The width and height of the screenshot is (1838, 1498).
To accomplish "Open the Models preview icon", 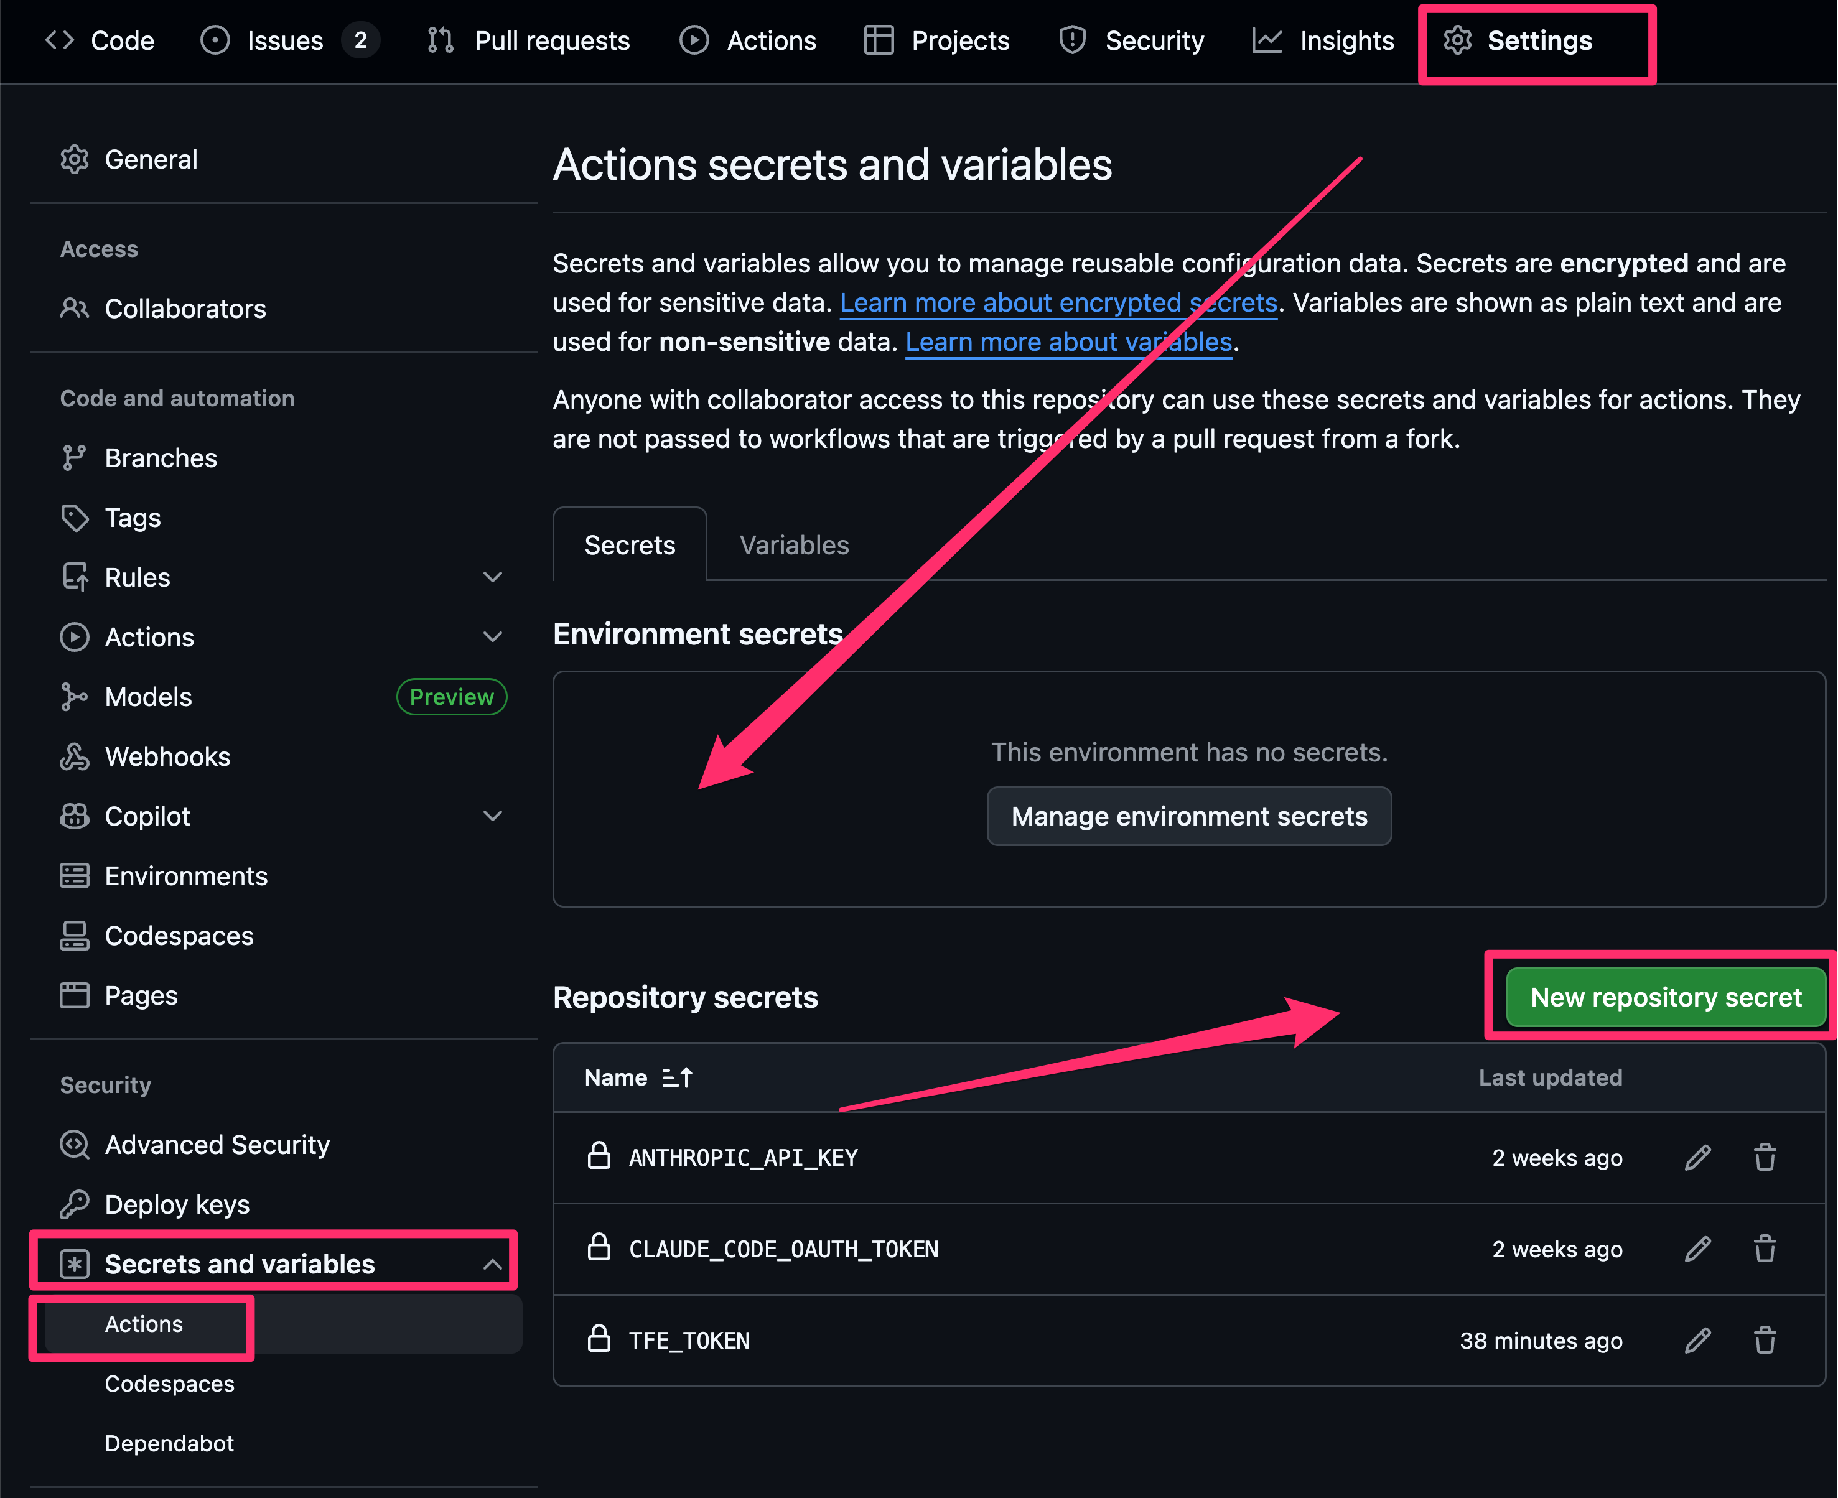I will tap(75, 696).
